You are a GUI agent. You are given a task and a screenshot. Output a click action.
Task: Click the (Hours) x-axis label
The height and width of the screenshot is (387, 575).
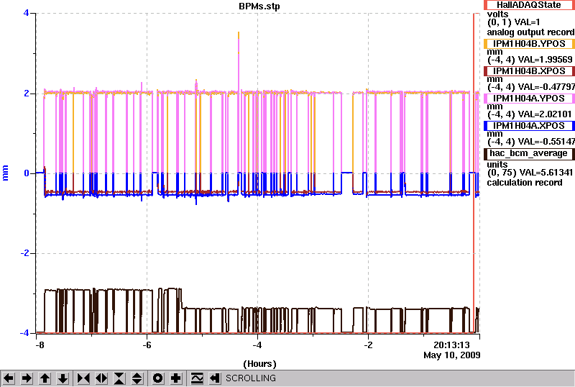tap(259, 364)
